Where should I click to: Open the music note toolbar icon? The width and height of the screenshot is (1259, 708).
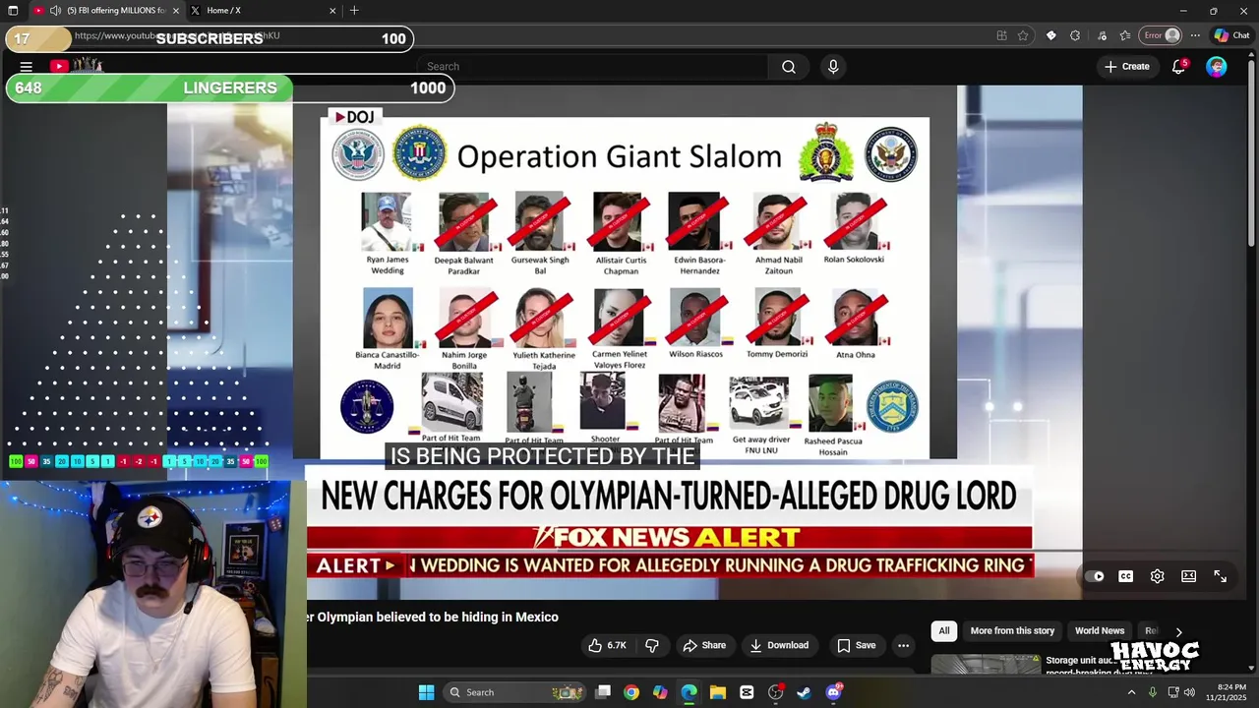1101,35
